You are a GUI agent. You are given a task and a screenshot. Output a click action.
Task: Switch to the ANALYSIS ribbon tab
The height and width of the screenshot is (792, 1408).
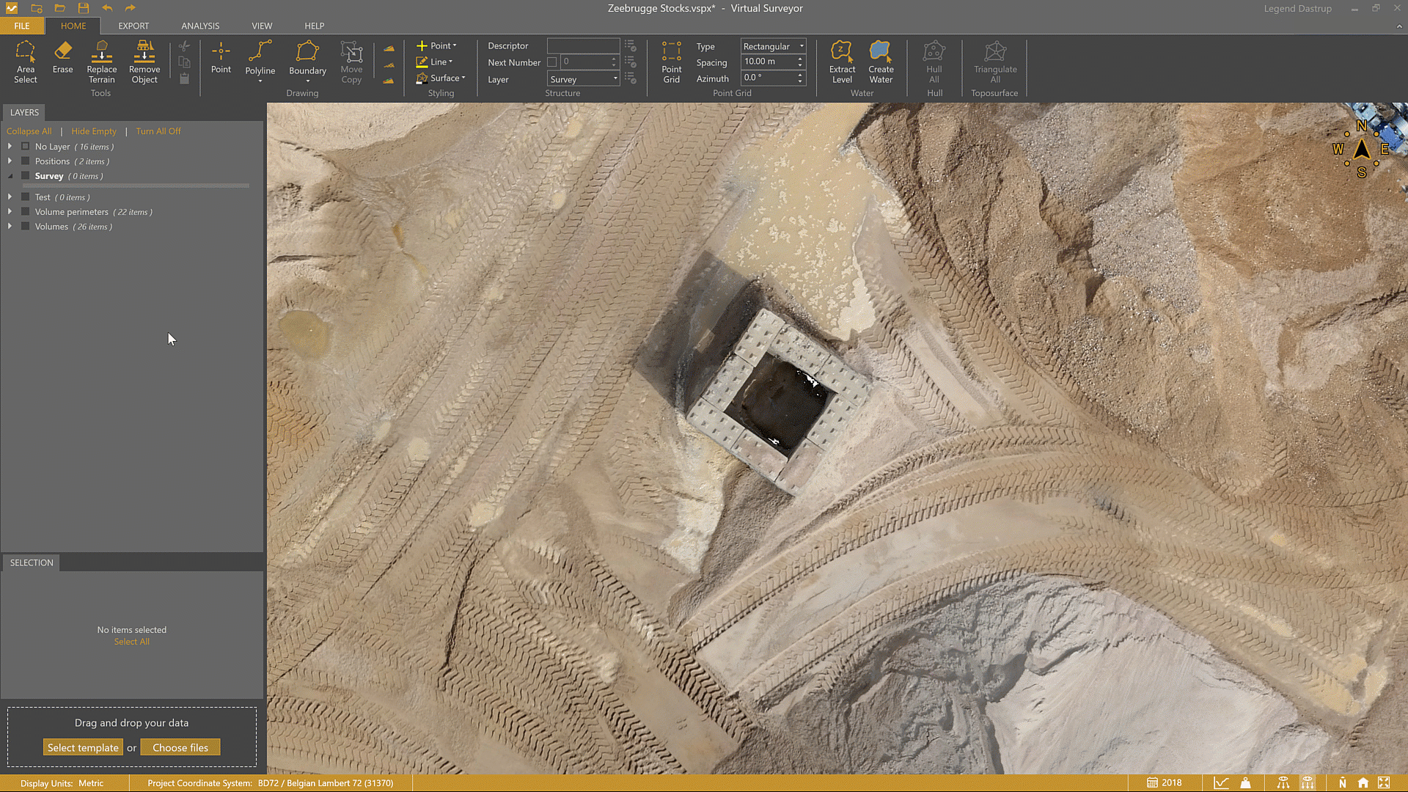tap(199, 26)
